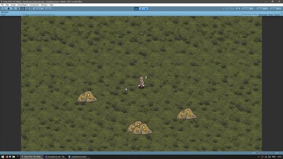
Task: Open the Help menu
Action: 51,5
